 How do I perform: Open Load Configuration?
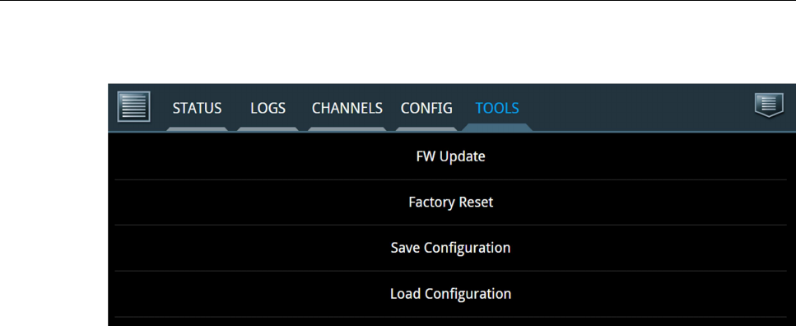(x=451, y=294)
